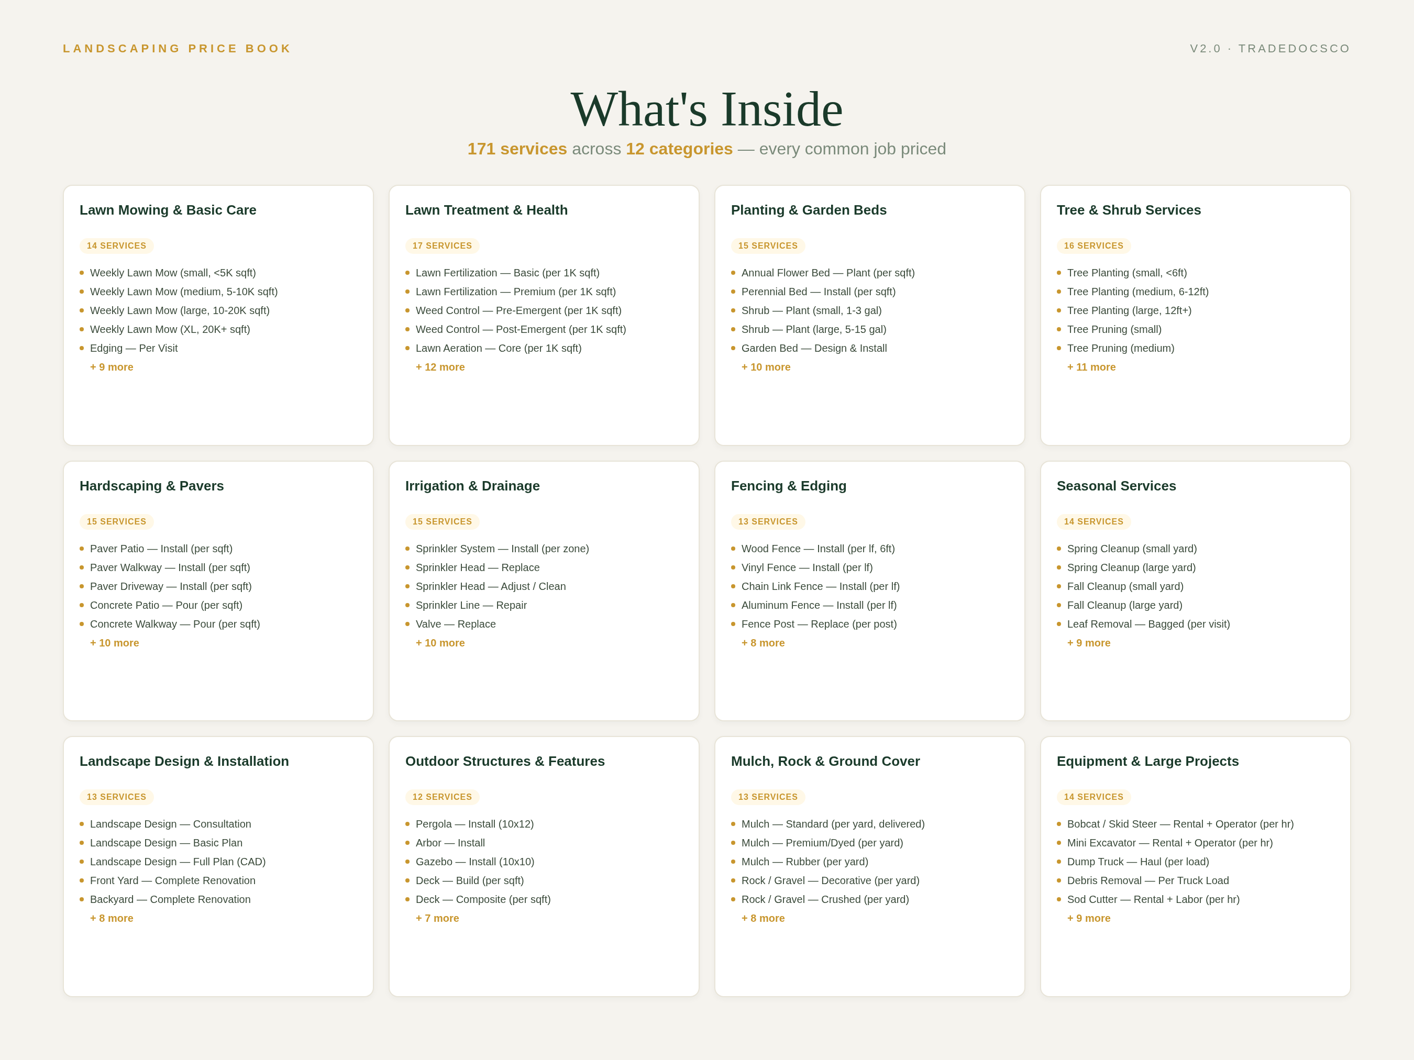Expand '+ 10 more' in Irrigation & Drainage

pos(440,643)
